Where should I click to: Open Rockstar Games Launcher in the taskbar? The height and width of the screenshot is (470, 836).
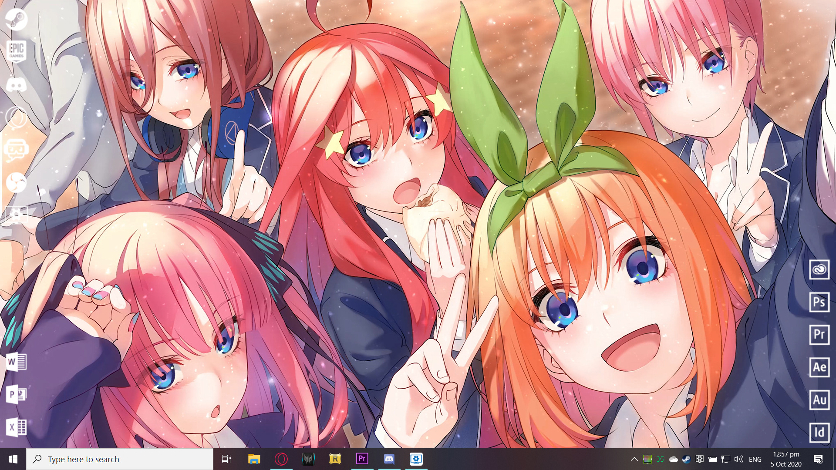tap(335, 459)
